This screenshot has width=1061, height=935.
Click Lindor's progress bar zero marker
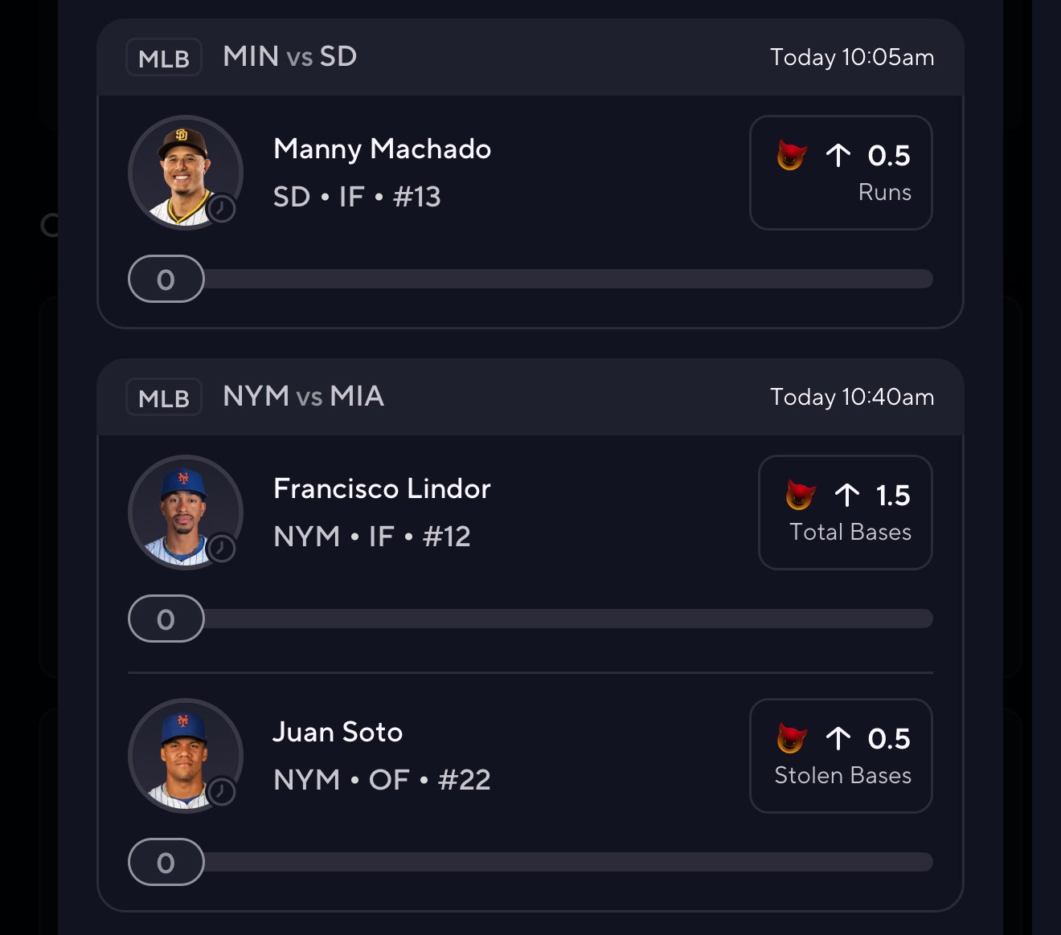pyautogui.click(x=166, y=619)
